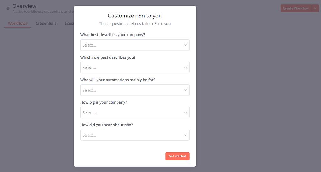Click the 'Customize n8n to you' dialog title
321x172 pixels.
[x=135, y=16]
